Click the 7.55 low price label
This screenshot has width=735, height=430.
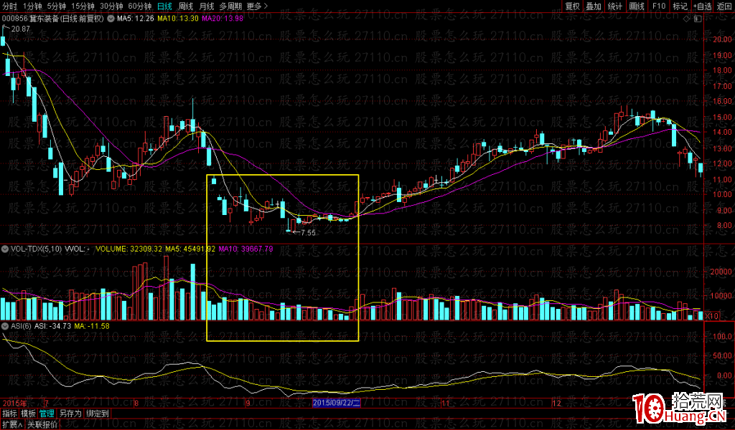[x=308, y=232]
